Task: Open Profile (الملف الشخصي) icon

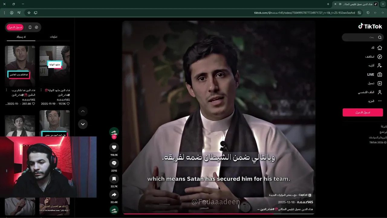Action: (x=380, y=92)
